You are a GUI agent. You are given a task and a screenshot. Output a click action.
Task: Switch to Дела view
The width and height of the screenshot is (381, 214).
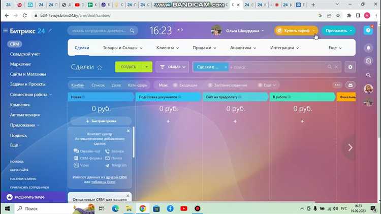(116, 85)
